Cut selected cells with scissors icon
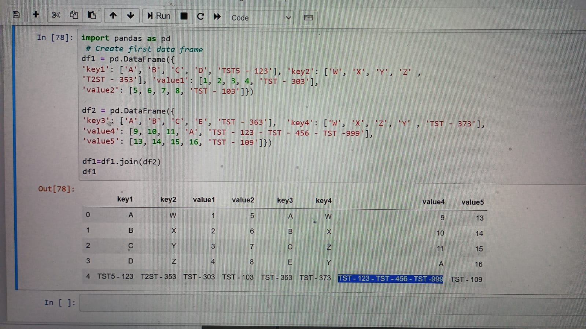The width and height of the screenshot is (586, 329). [56, 15]
